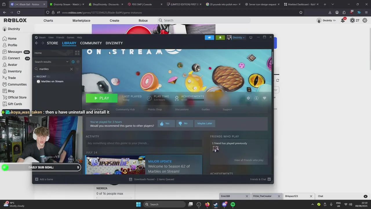Sort library by recent activity clock icon
Screen dimensions: 371x209
point(73,62)
